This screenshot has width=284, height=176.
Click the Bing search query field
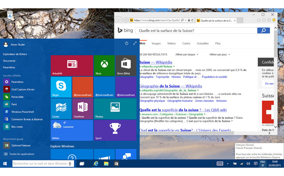pos(196,31)
